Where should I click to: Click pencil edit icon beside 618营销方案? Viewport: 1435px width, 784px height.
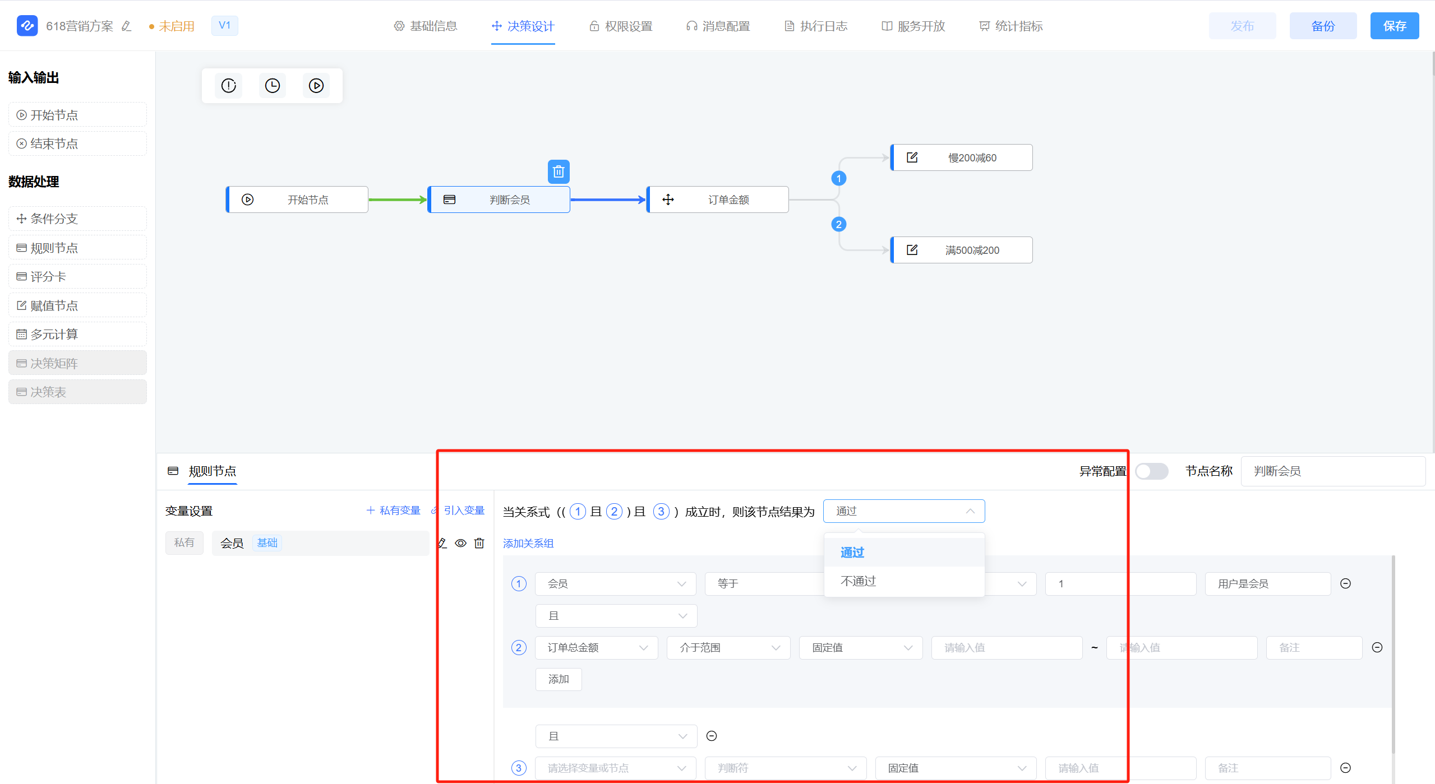pos(126,26)
